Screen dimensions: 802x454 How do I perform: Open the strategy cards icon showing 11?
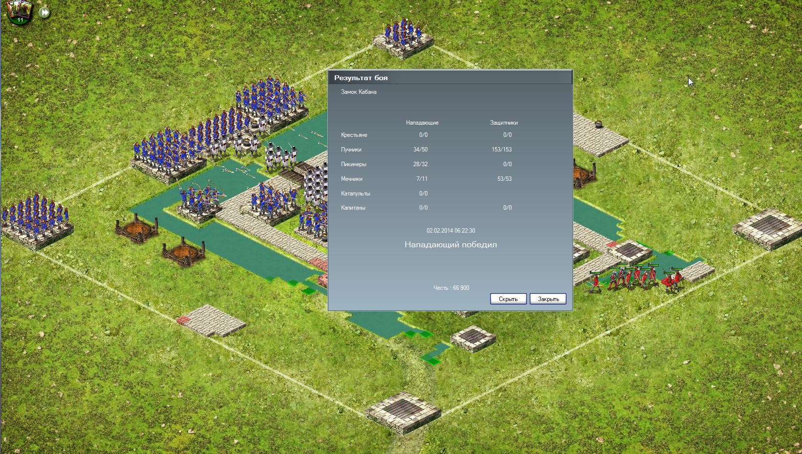[x=20, y=12]
